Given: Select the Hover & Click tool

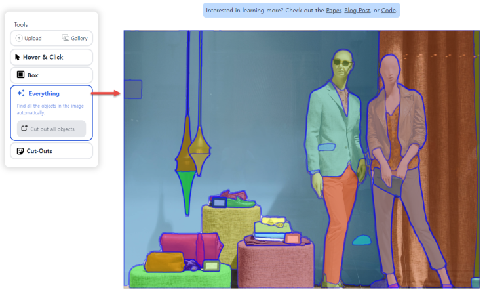Looking at the screenshot, I should [52, 57].
